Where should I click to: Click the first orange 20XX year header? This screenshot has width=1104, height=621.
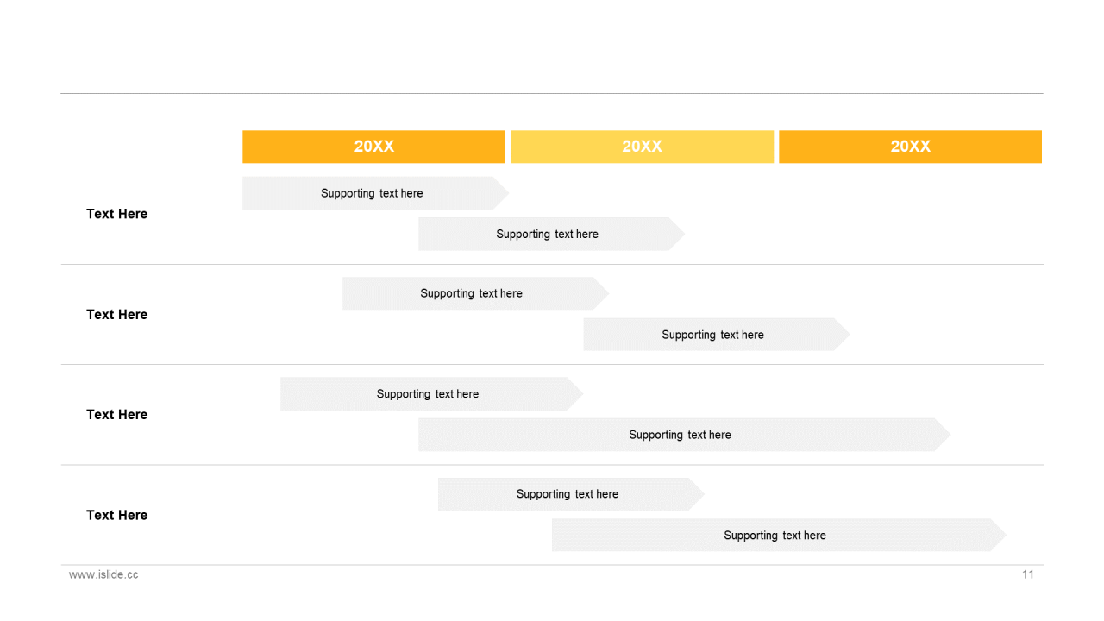[373, 147]
